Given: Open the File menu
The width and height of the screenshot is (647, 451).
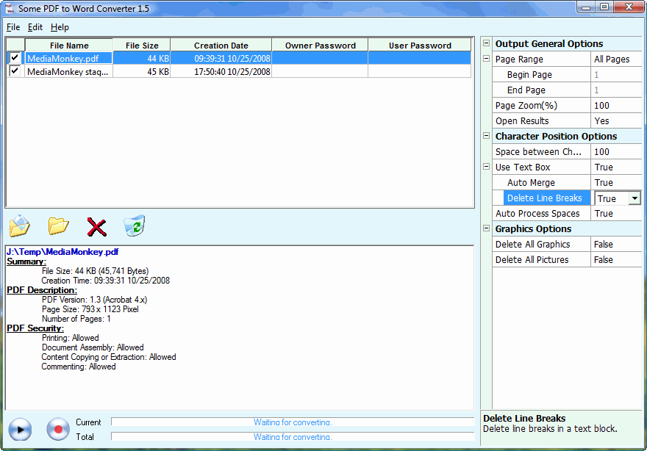Looking at the screenshot, I should [x=13, y=27].
